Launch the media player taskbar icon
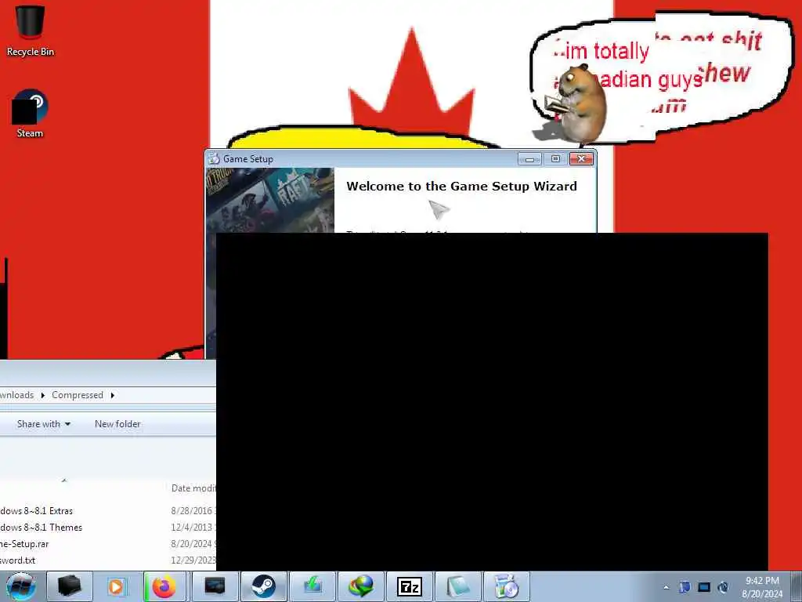Image resolution: width=802 pixels, height=602 pixels. [116, 586]
